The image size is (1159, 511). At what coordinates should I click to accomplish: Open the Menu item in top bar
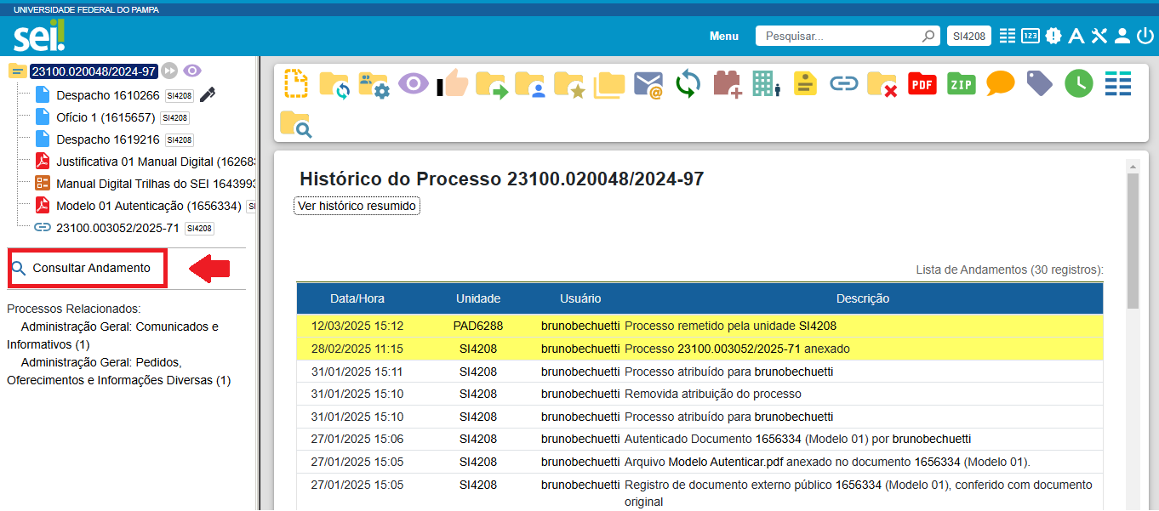point(724,37)
